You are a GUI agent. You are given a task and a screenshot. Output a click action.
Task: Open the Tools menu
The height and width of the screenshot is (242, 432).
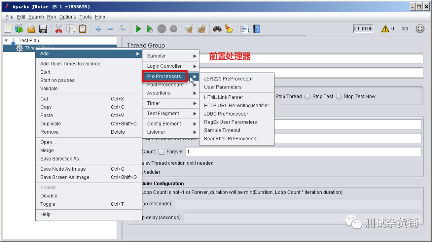pos(86,17)
